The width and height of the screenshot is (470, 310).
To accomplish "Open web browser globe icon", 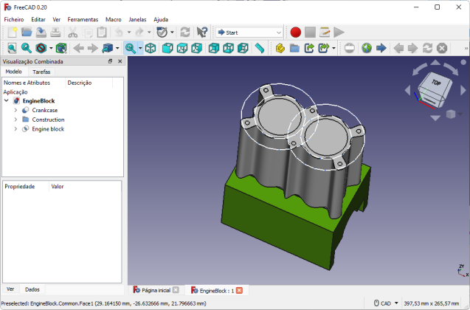I will 367,48.
